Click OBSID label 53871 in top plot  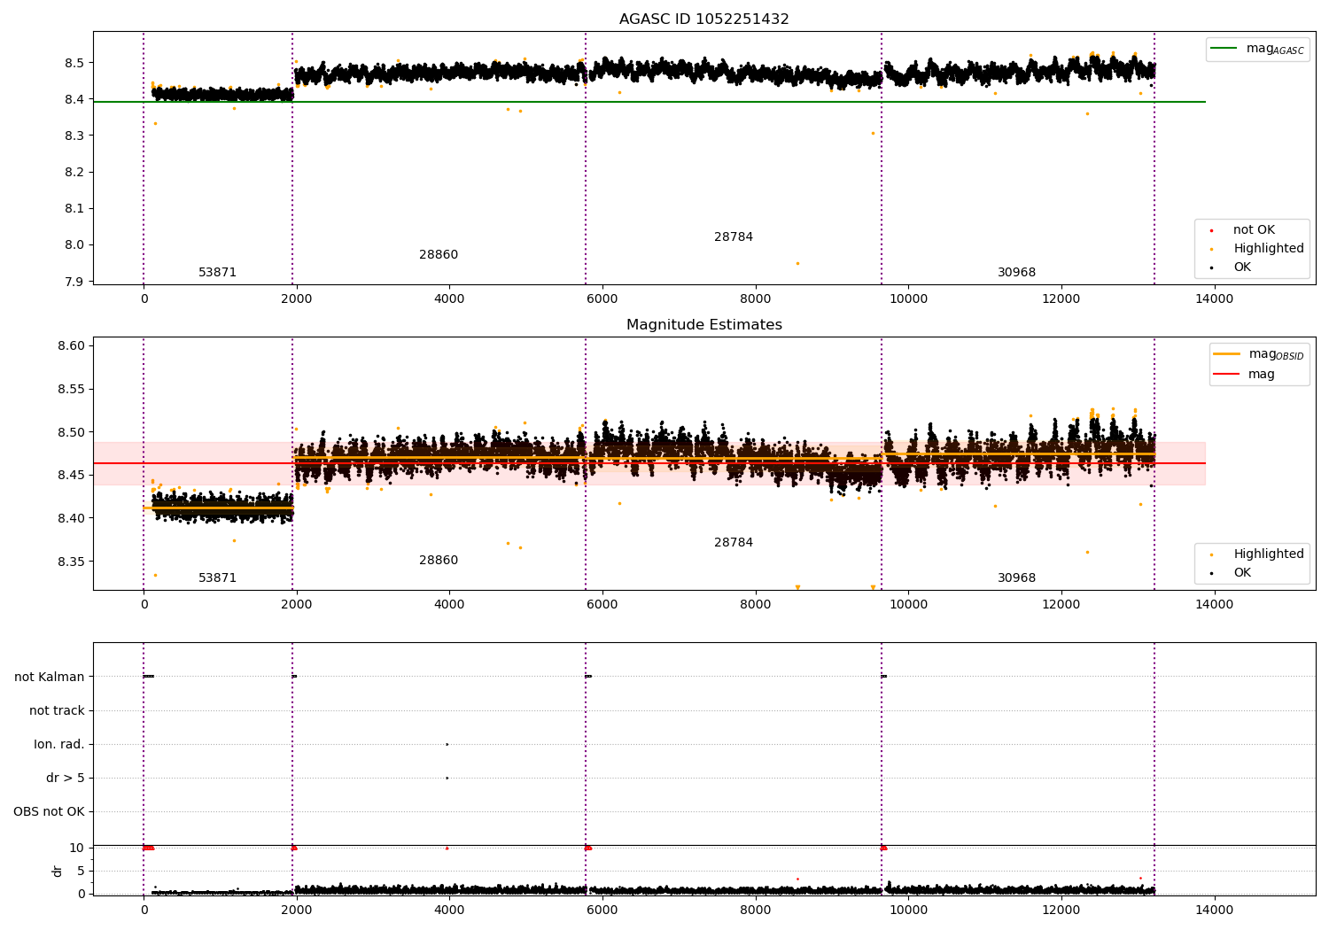click(x=218, y=273)
